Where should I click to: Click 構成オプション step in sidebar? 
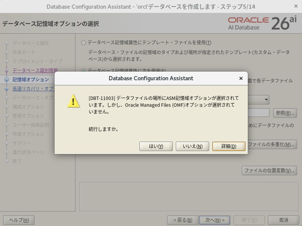28,107
